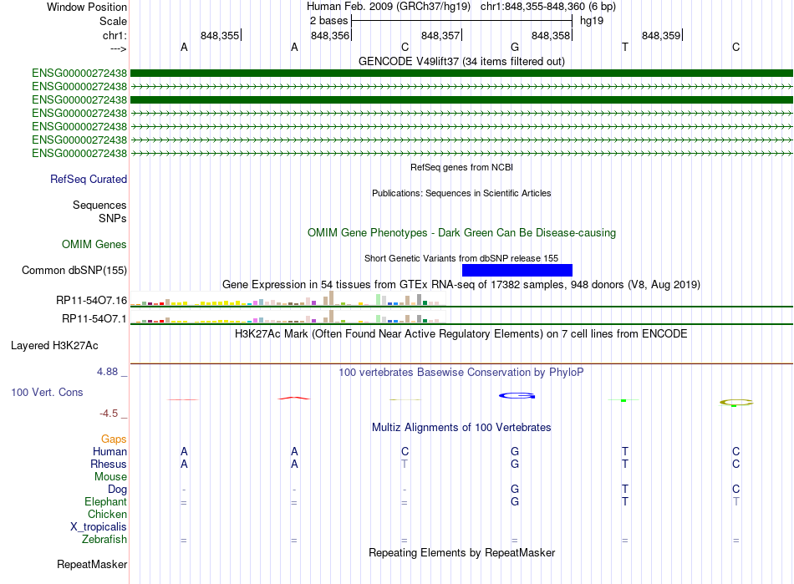Click the Elephant species label
Screen dimensions: 794x584
click(x=105, y=501)
